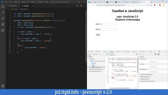The height and width of the screenshot is (95, 168).
Task: Expand fonts.gstatic.com tree node
Action: [89, 71]
